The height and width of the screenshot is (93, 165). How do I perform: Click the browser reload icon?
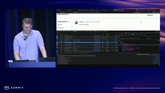pyautogui.click(x=61, y=12)
